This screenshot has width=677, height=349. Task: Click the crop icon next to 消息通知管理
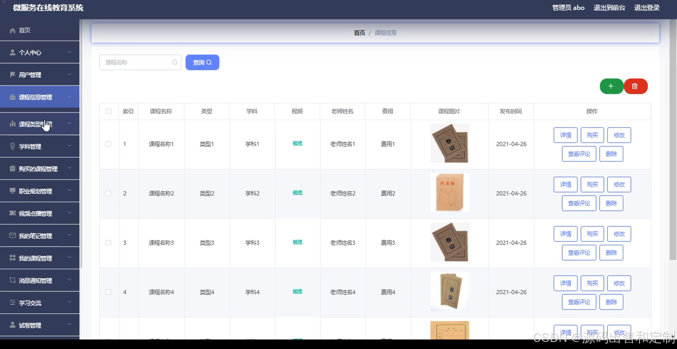(x=12, y=280)
